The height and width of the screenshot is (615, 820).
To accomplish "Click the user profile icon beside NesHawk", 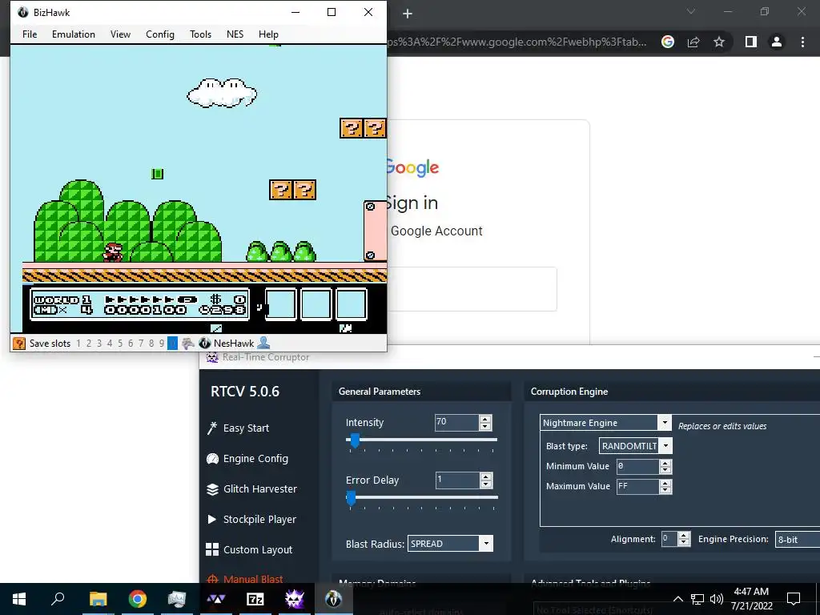I will 263,343.
